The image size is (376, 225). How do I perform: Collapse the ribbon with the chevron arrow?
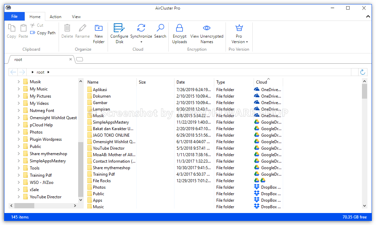(368, 17)
